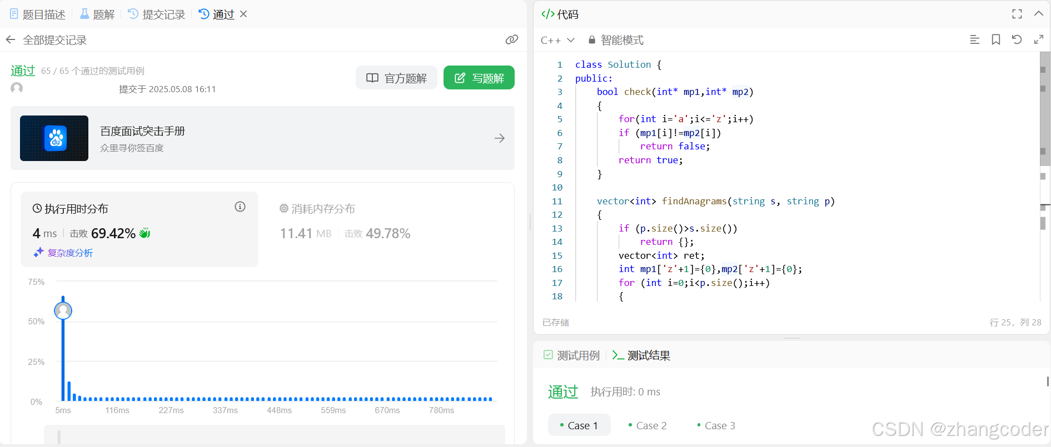Image resolution: width=1051 pixels, height=447 pixels.
Task: Click the tall 5ms bar in the chart
Action: 63,349
